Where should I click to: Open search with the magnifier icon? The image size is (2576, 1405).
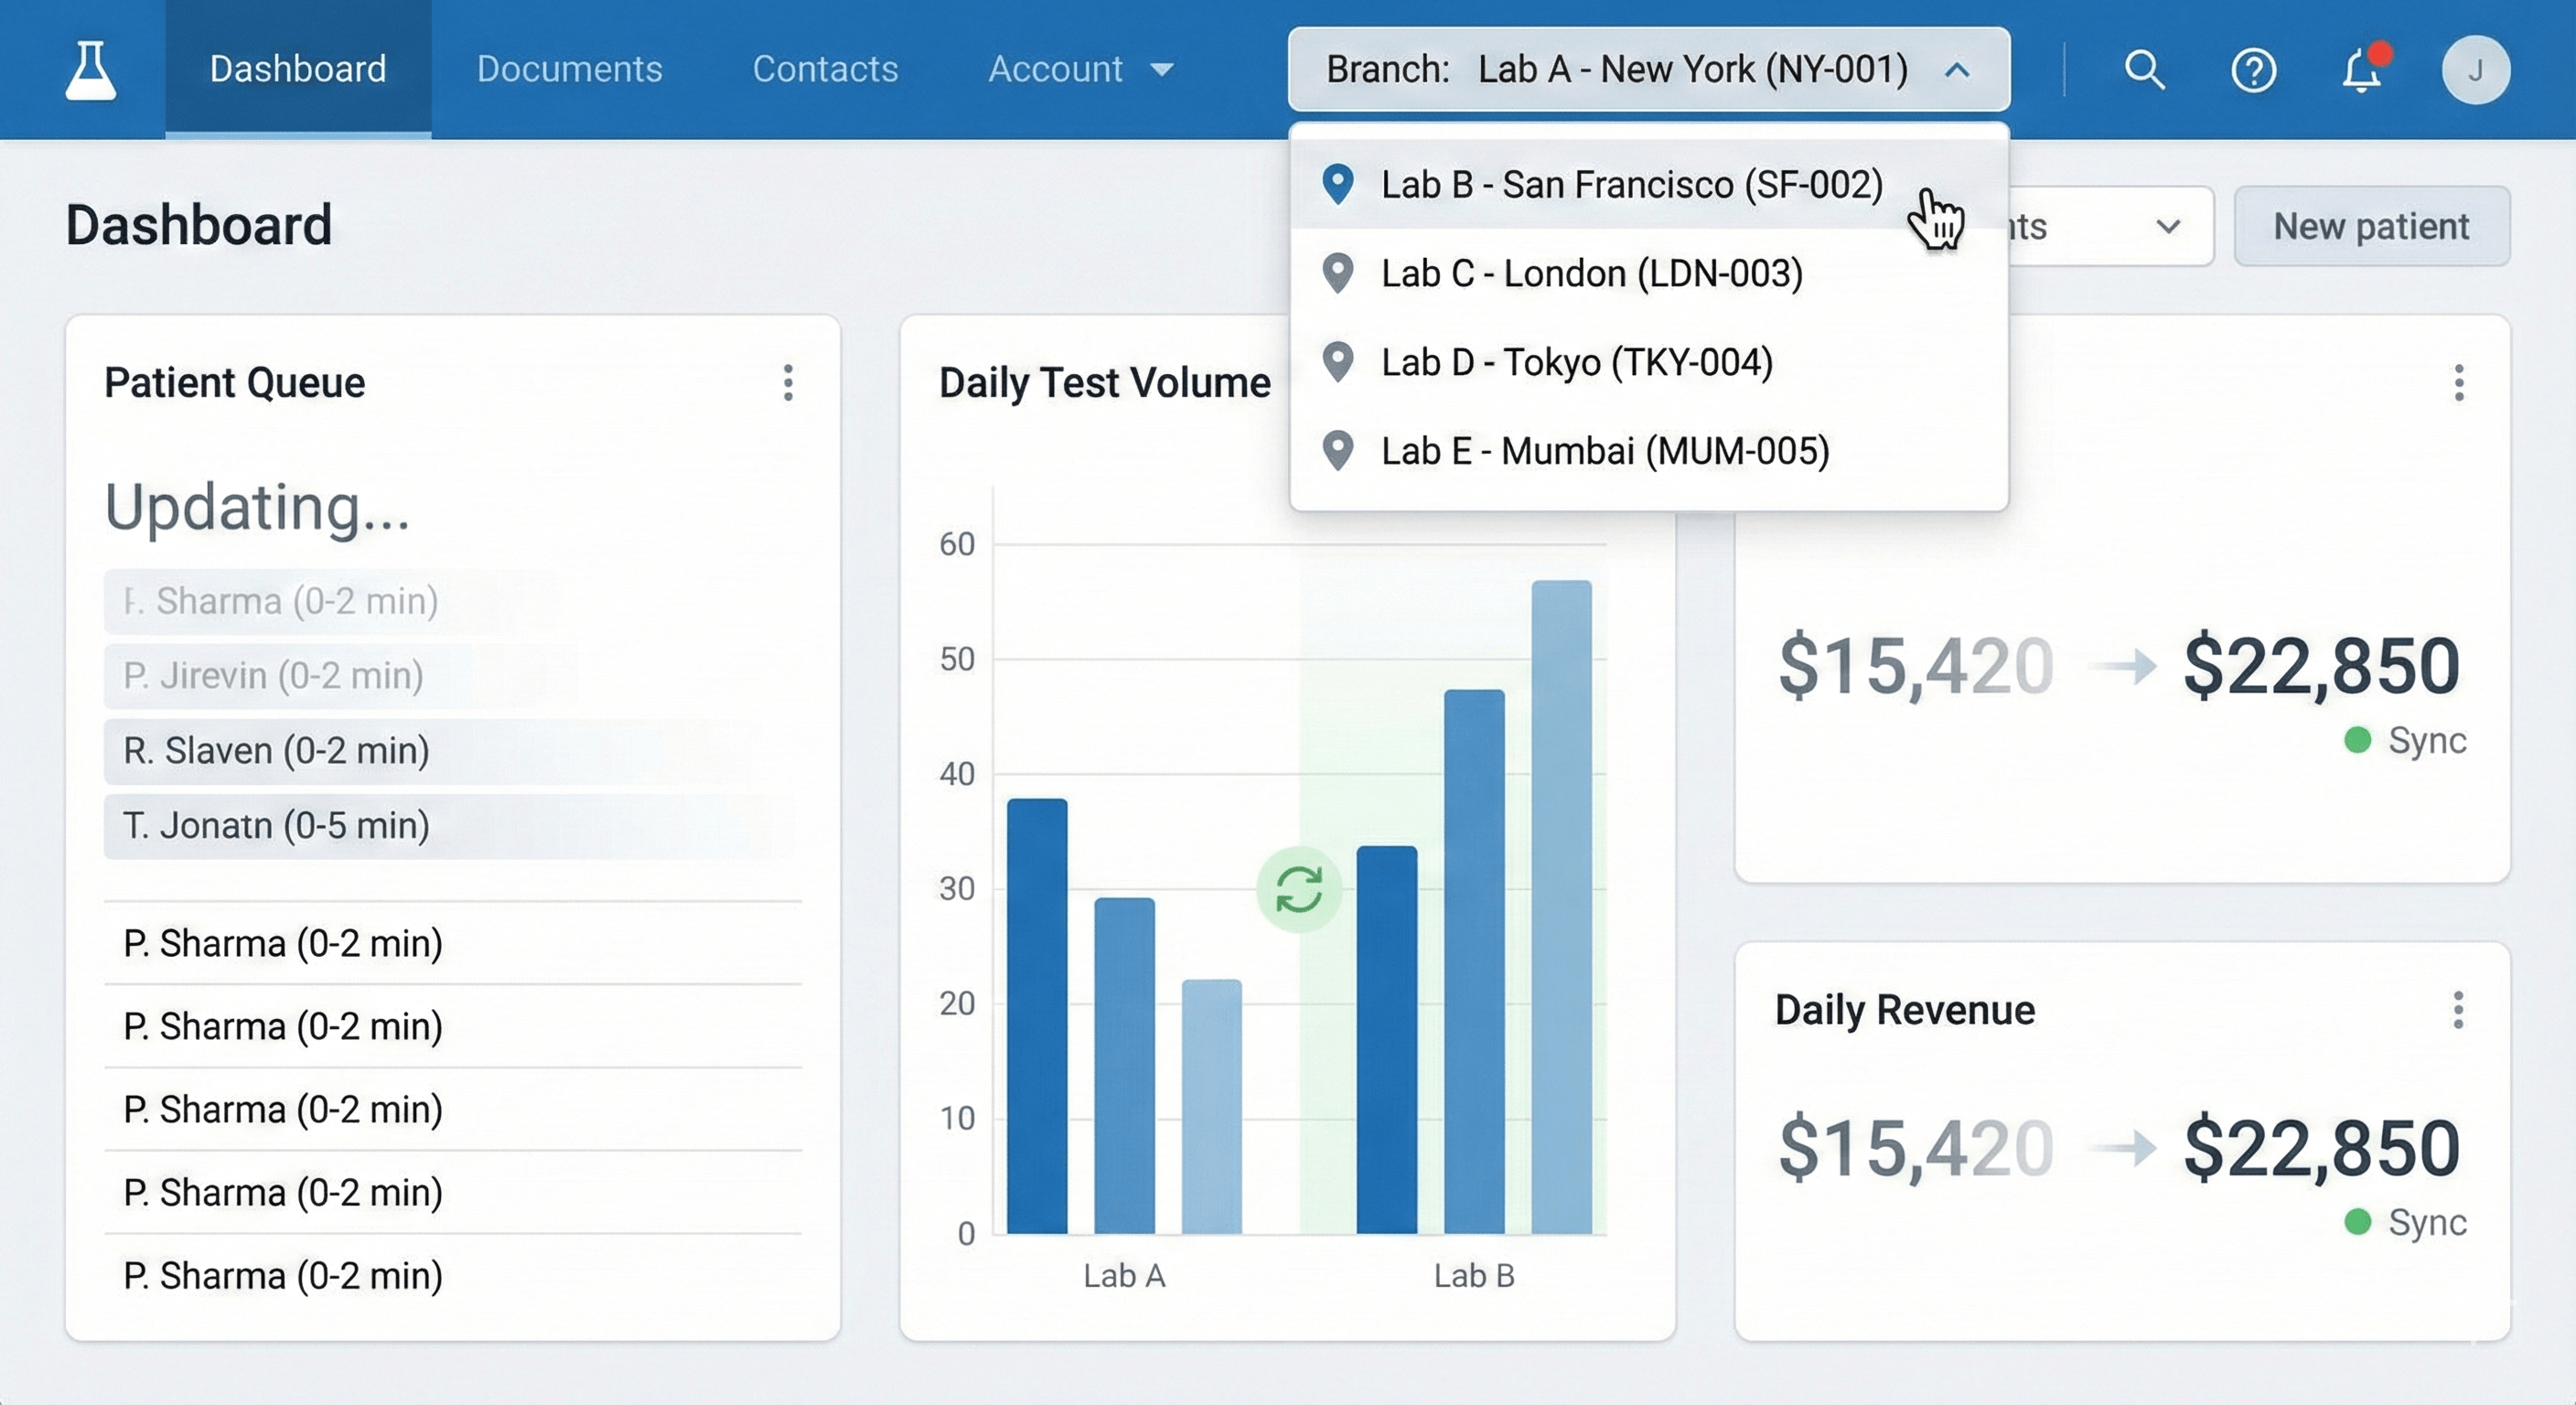2144,70
